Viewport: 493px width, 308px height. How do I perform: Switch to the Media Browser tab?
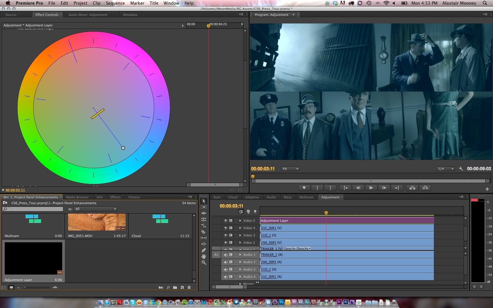pos(77,197)
